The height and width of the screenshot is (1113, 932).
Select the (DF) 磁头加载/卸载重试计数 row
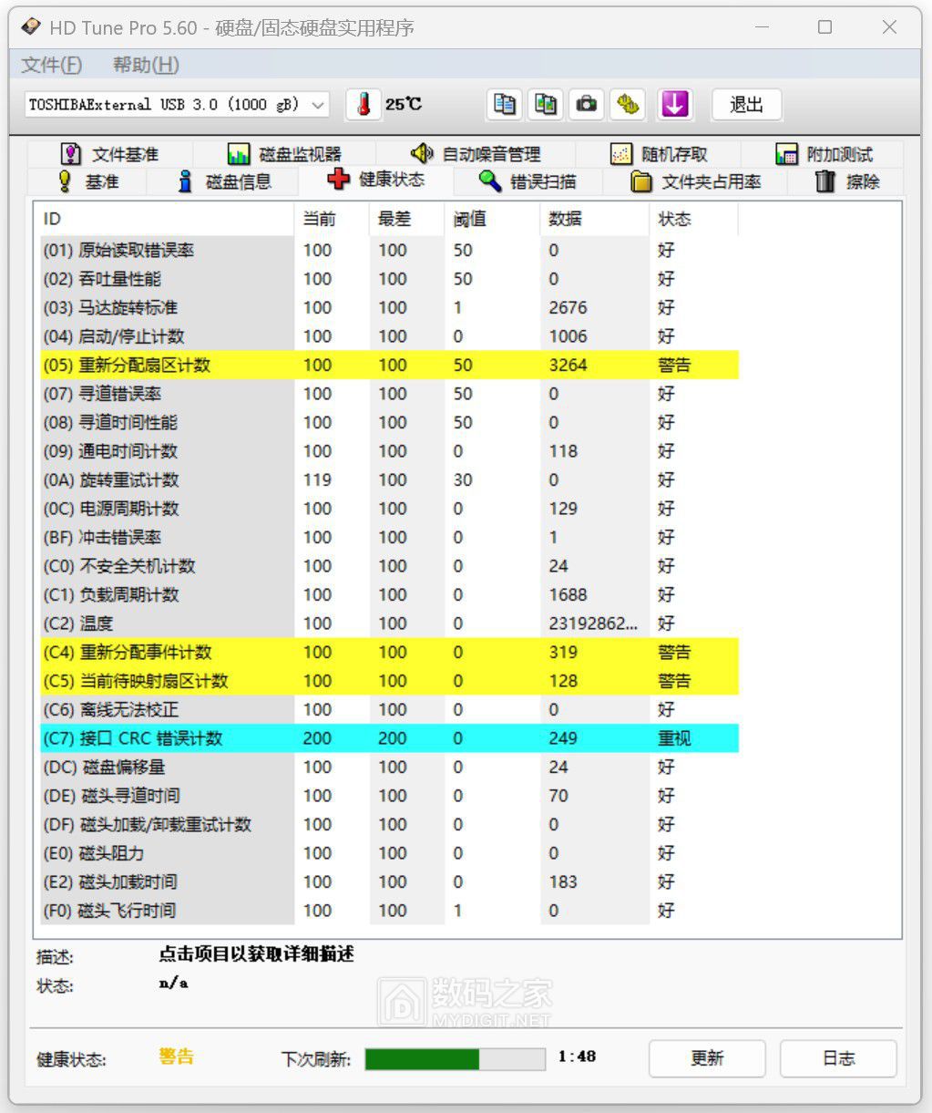pos(389,824)
